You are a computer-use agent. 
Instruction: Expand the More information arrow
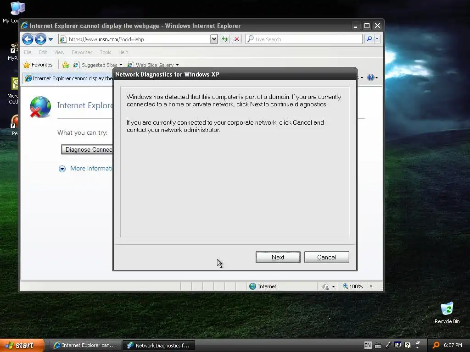(x=62, y=169)
